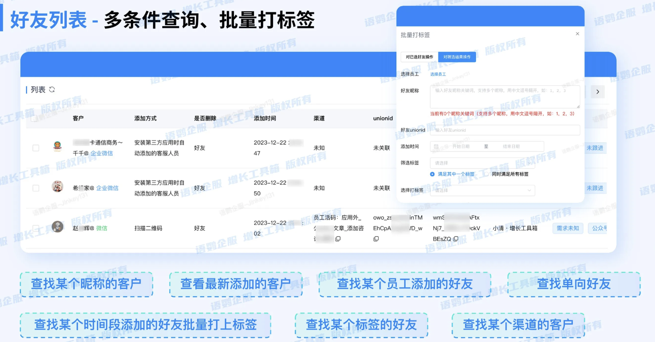The image size is (655, 342).
Task: Select the 对筛选结果操作 tab
Action: pyautogui.click(x=457, y=57)
